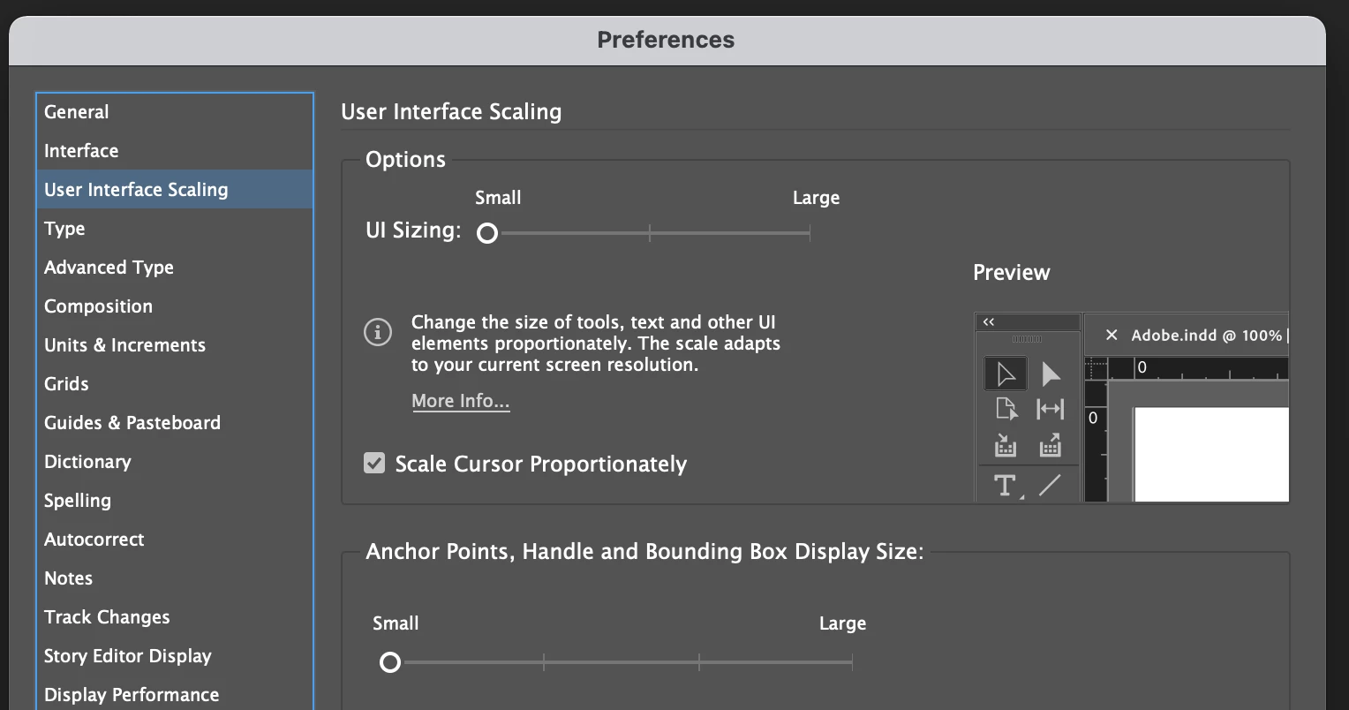Set UI Sizing to the middle tick

650,233
